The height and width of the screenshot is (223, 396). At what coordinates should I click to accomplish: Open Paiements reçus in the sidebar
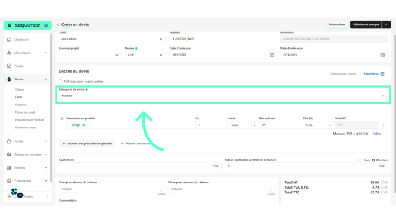26,127
